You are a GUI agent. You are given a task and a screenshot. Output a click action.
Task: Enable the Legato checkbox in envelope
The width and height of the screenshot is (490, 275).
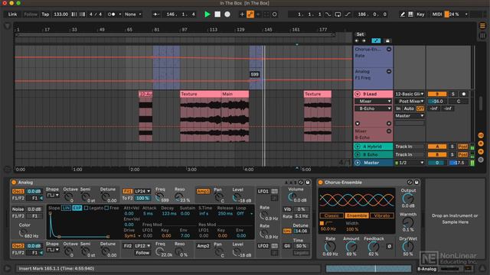[x=86, y=208]
